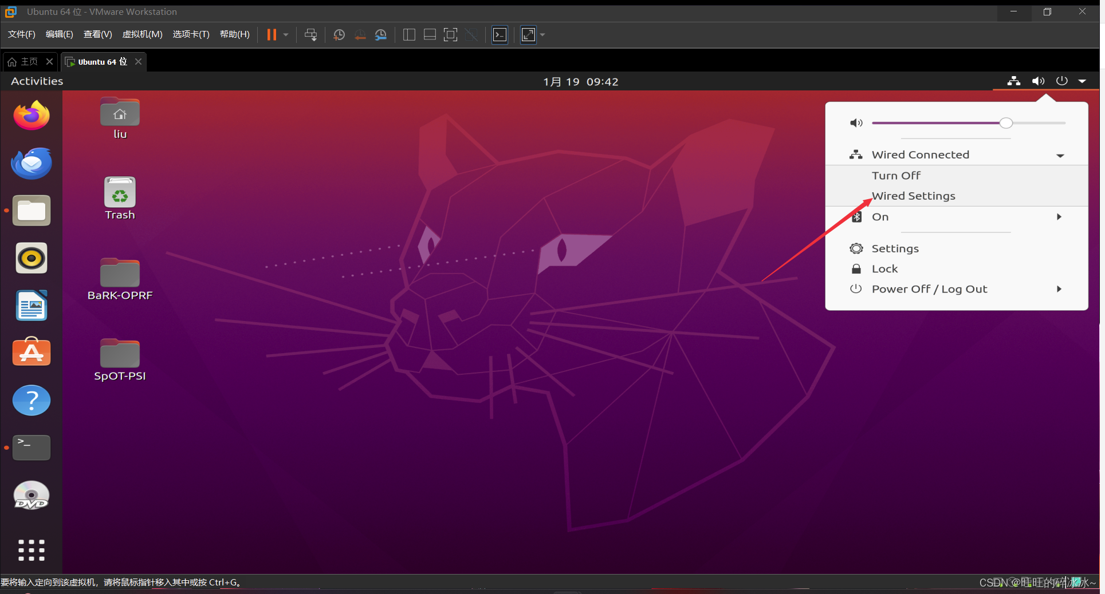Enter full screen mode
This screenshot has height=594, width=1105.
[451, 35]
